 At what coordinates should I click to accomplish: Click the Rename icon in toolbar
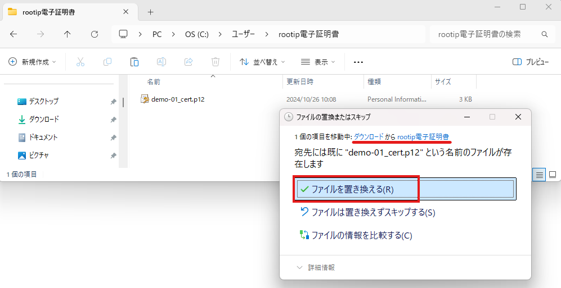click(x=161, y=62)
